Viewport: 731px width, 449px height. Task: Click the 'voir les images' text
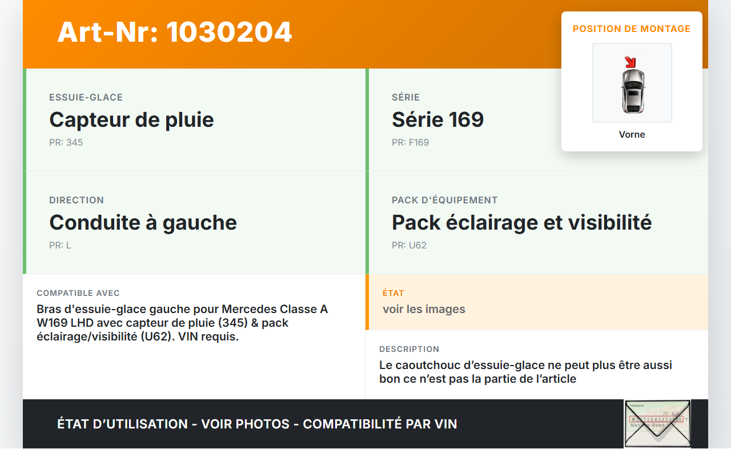coord(424,309)
